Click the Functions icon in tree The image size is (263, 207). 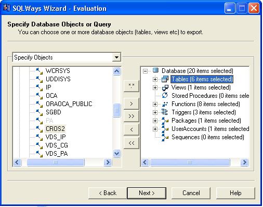coord(165,104)
